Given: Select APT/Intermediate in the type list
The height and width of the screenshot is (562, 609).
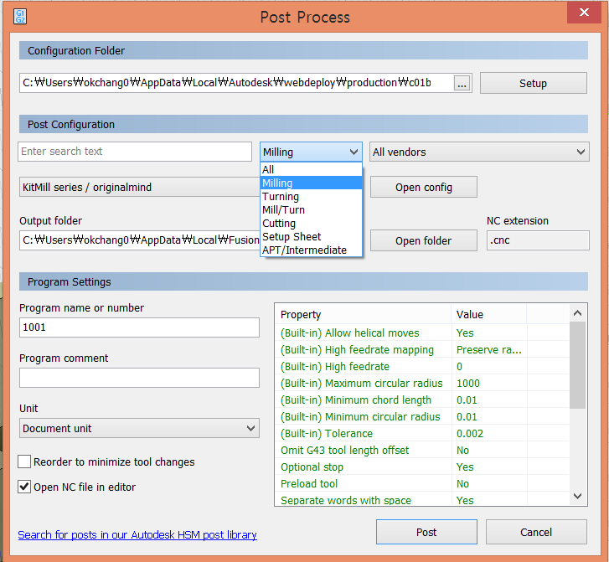Looking at the screenshot, I should click(x=311, y=250).
